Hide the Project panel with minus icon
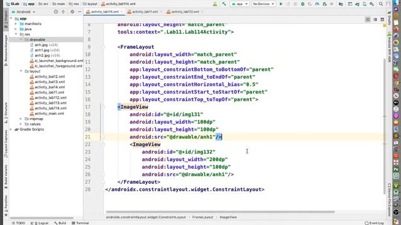The image size is (401, 225). (x=80, y=12)
